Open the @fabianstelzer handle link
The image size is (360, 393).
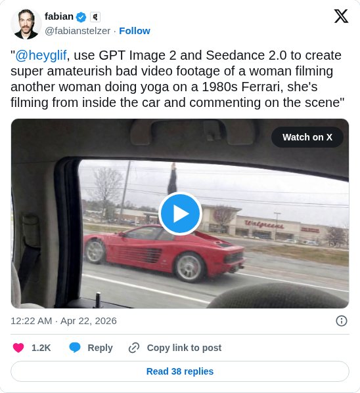78,31
